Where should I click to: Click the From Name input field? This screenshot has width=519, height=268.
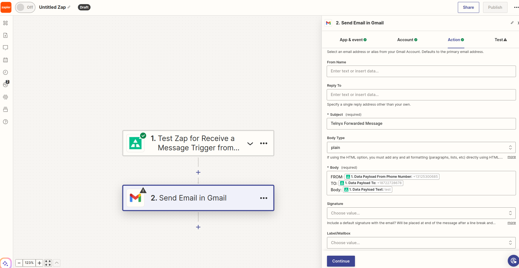pyautogui.click(x=421, y=71)
